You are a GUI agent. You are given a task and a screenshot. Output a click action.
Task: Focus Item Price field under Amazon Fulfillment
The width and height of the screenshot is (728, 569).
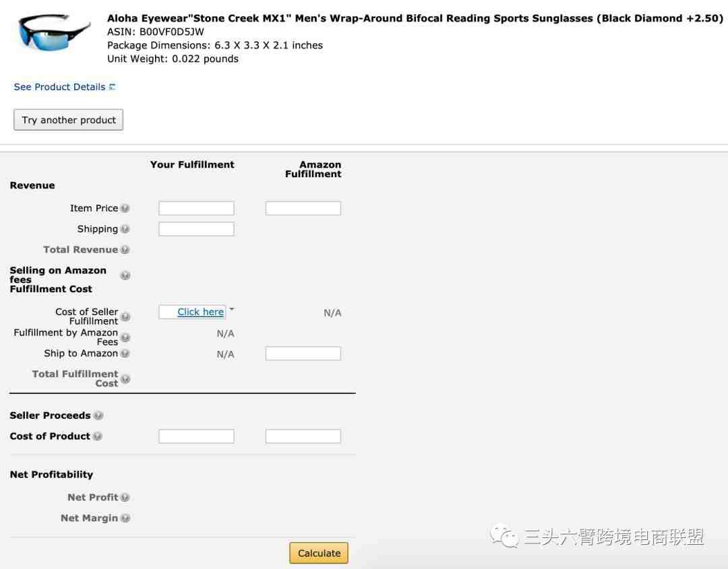tap(303, 208)
